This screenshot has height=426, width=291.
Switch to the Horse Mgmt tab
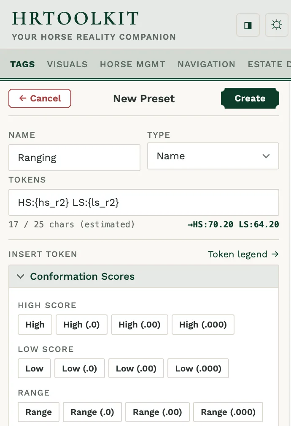132,64
